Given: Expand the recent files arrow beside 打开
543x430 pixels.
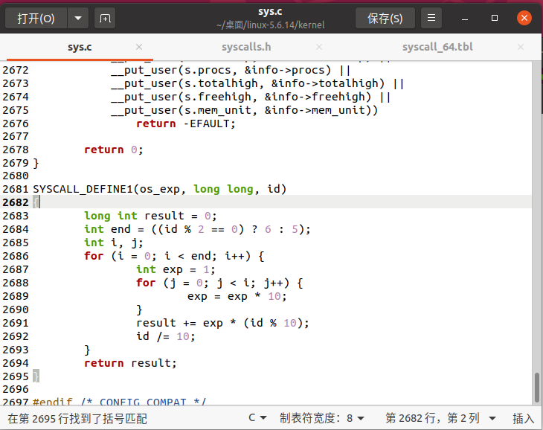Looking at the screenshot, I should click(x=78, y=18).
